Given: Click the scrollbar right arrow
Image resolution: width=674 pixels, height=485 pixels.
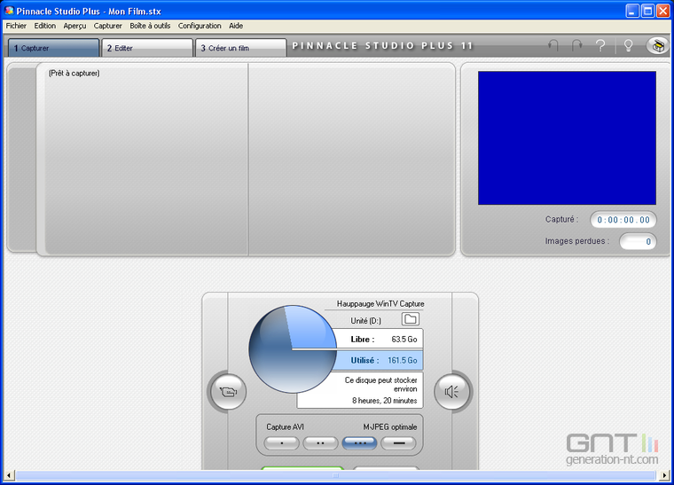Looking at the screenshot, I should coord(664,475).
